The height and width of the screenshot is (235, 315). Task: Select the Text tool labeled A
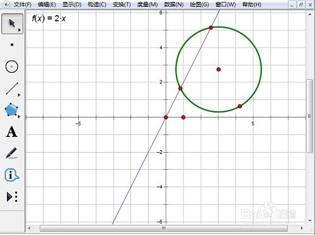pos(11,132)
